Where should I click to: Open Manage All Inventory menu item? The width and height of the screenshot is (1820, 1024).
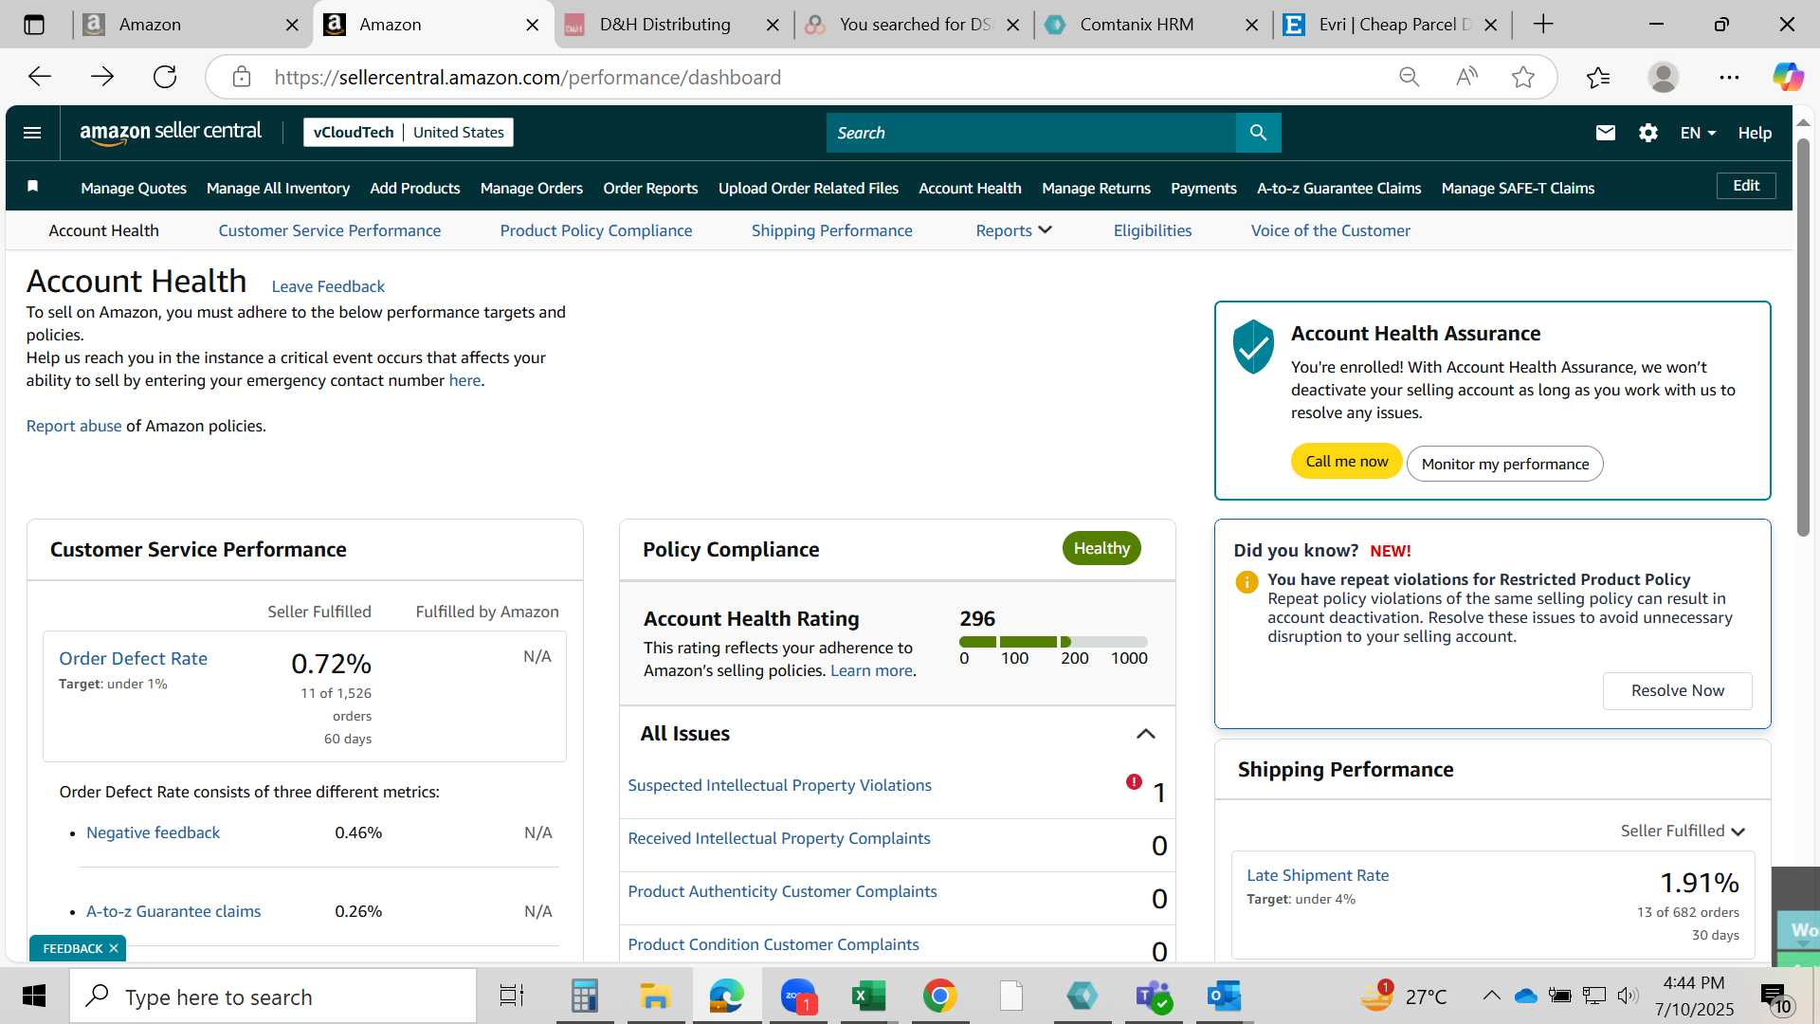point(278,188)
